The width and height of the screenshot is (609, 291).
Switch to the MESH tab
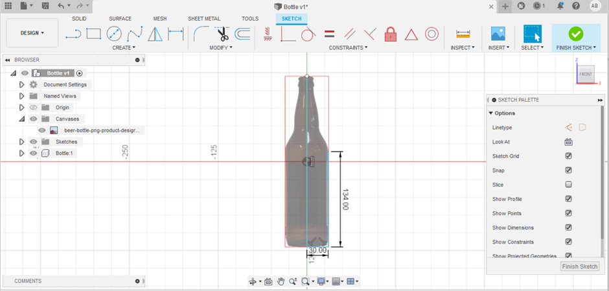pos(160,19)
